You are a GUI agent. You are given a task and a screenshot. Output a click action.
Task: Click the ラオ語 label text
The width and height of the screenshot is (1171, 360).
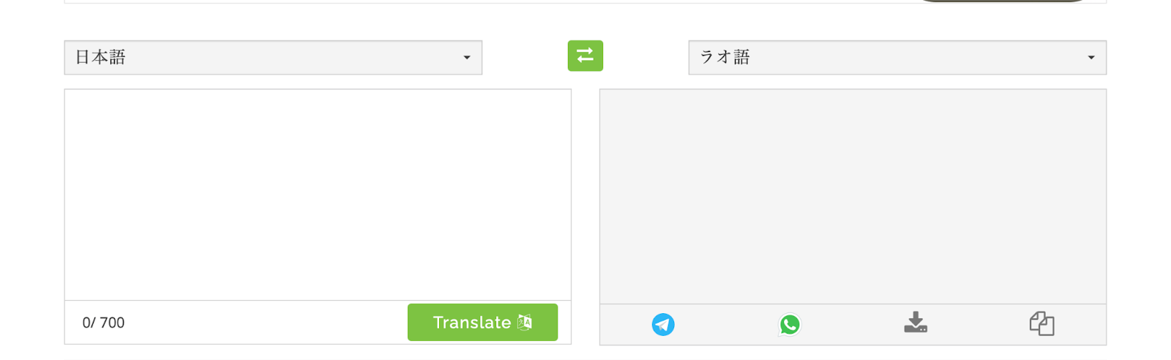click(725, 57)
